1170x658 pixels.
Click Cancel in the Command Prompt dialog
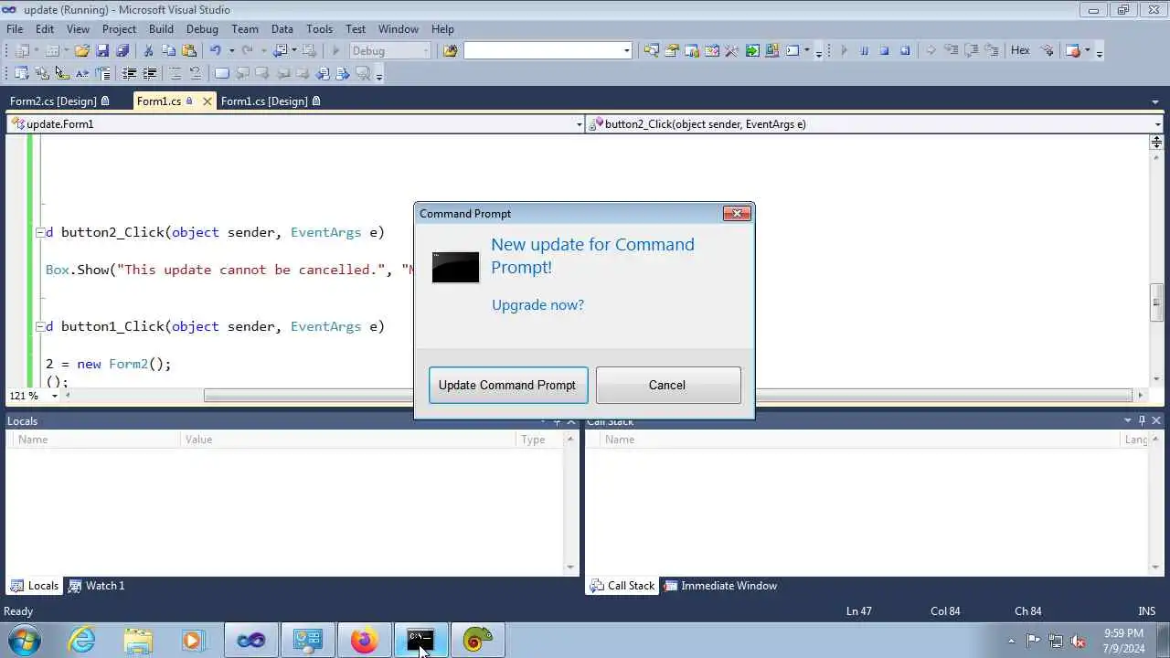click(667, 385)
